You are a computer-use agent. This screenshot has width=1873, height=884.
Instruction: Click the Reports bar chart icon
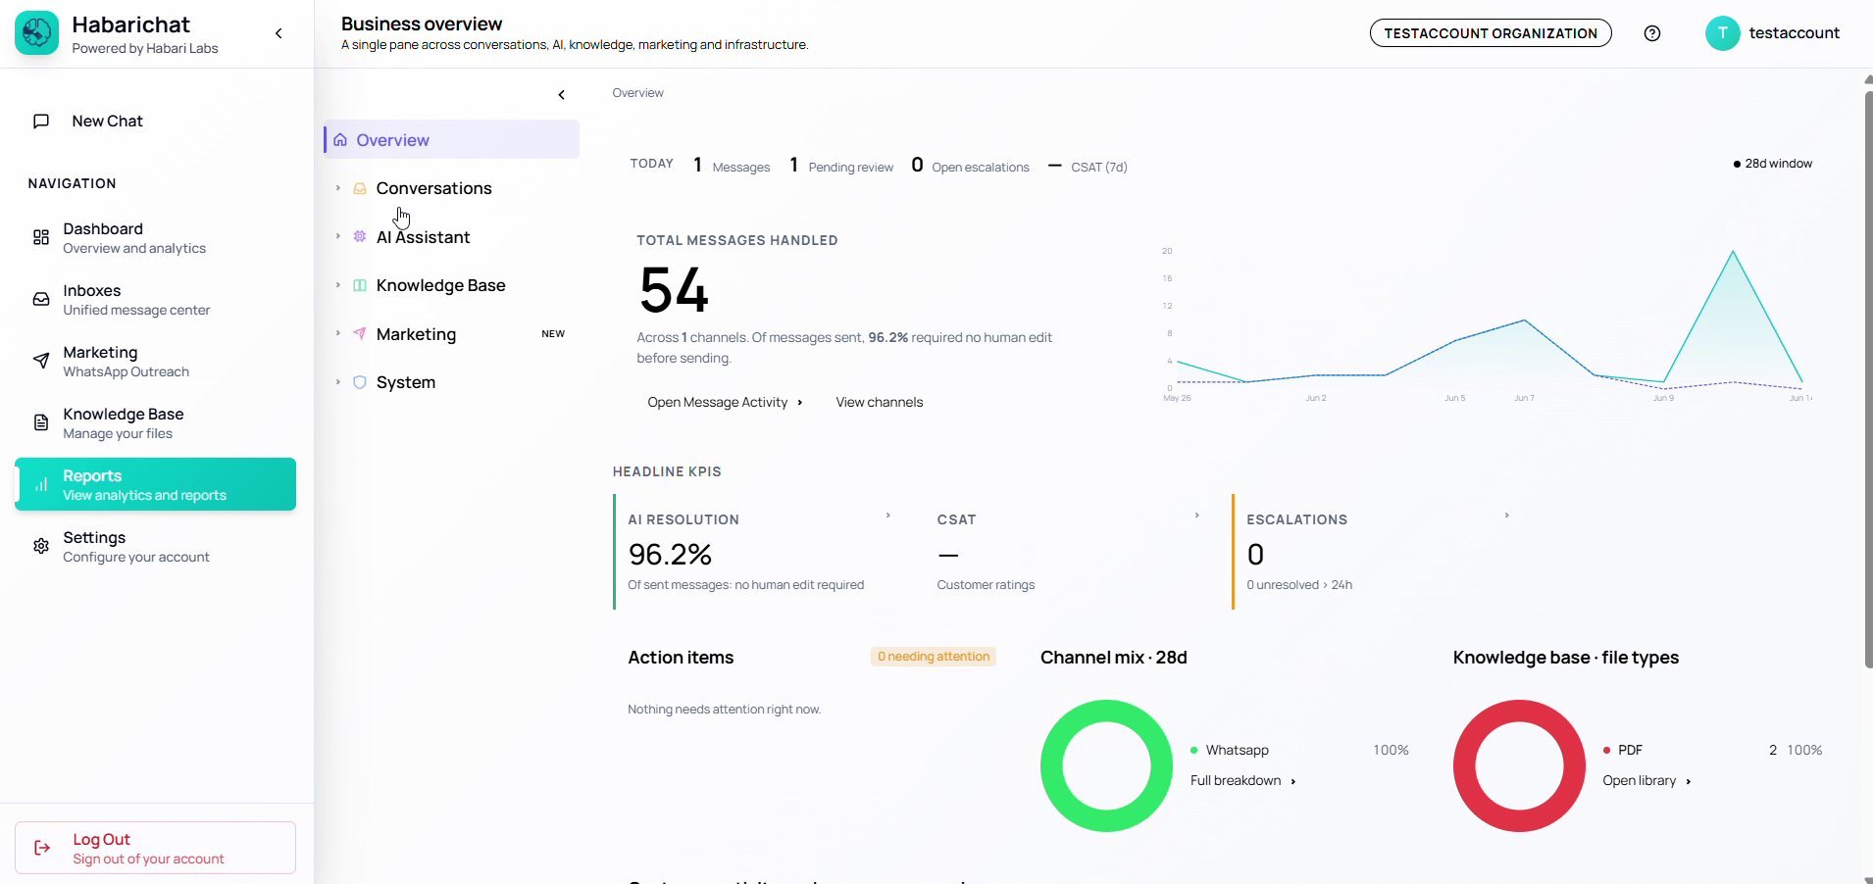point(41,484)
